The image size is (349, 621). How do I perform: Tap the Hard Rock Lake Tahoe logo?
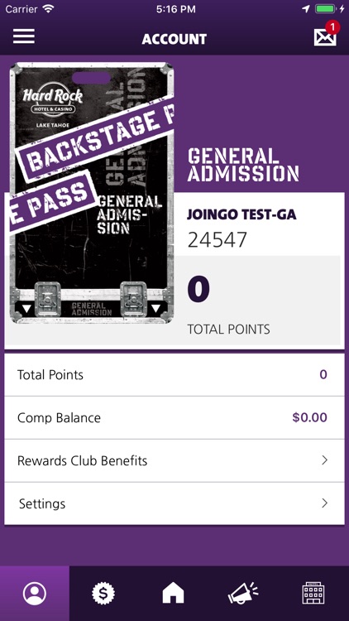[x=53, y=107]
